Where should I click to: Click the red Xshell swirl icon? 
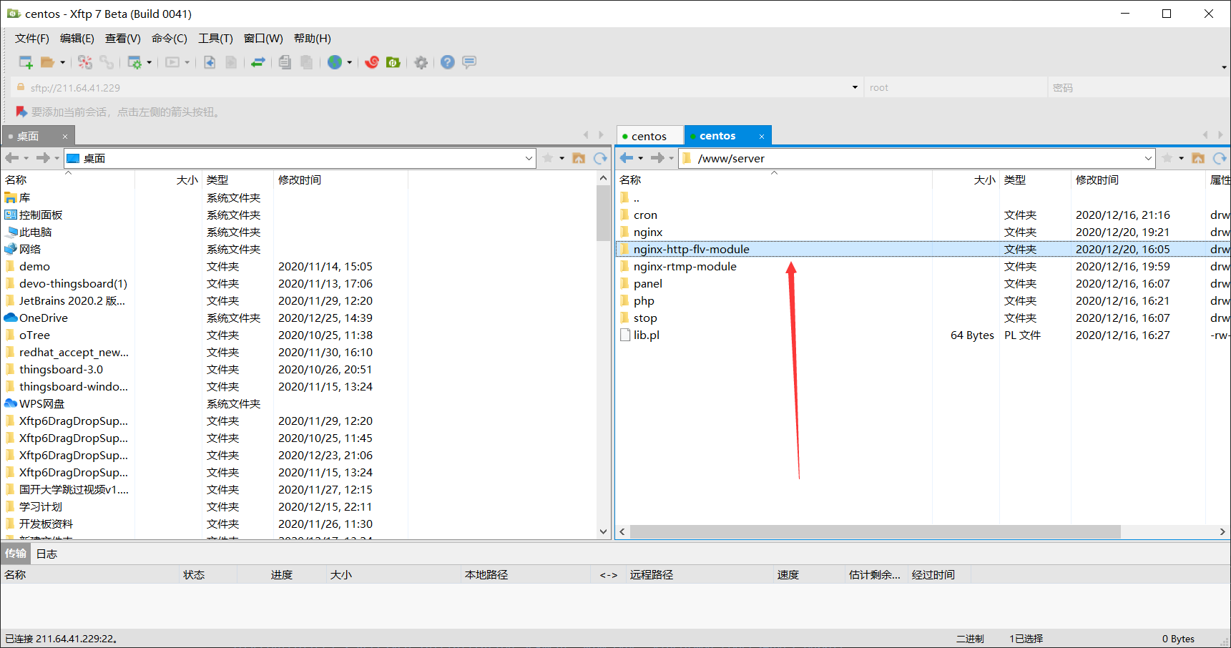372,62
